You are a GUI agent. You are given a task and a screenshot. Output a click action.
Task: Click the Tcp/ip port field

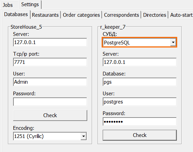[x=50, y=62]
